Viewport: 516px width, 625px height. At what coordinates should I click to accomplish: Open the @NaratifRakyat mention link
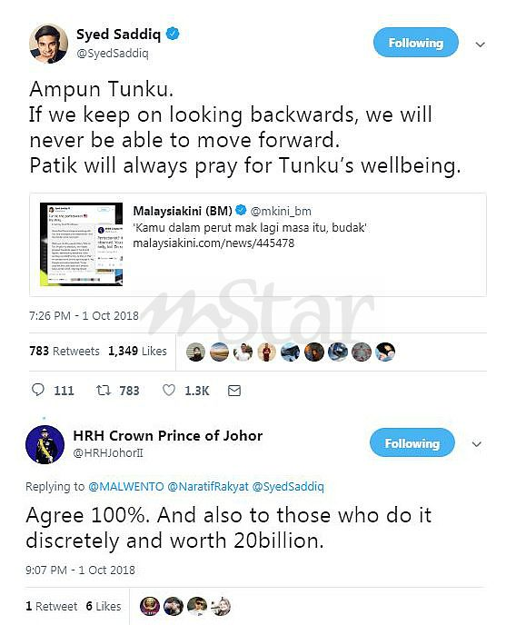point(208,486)
